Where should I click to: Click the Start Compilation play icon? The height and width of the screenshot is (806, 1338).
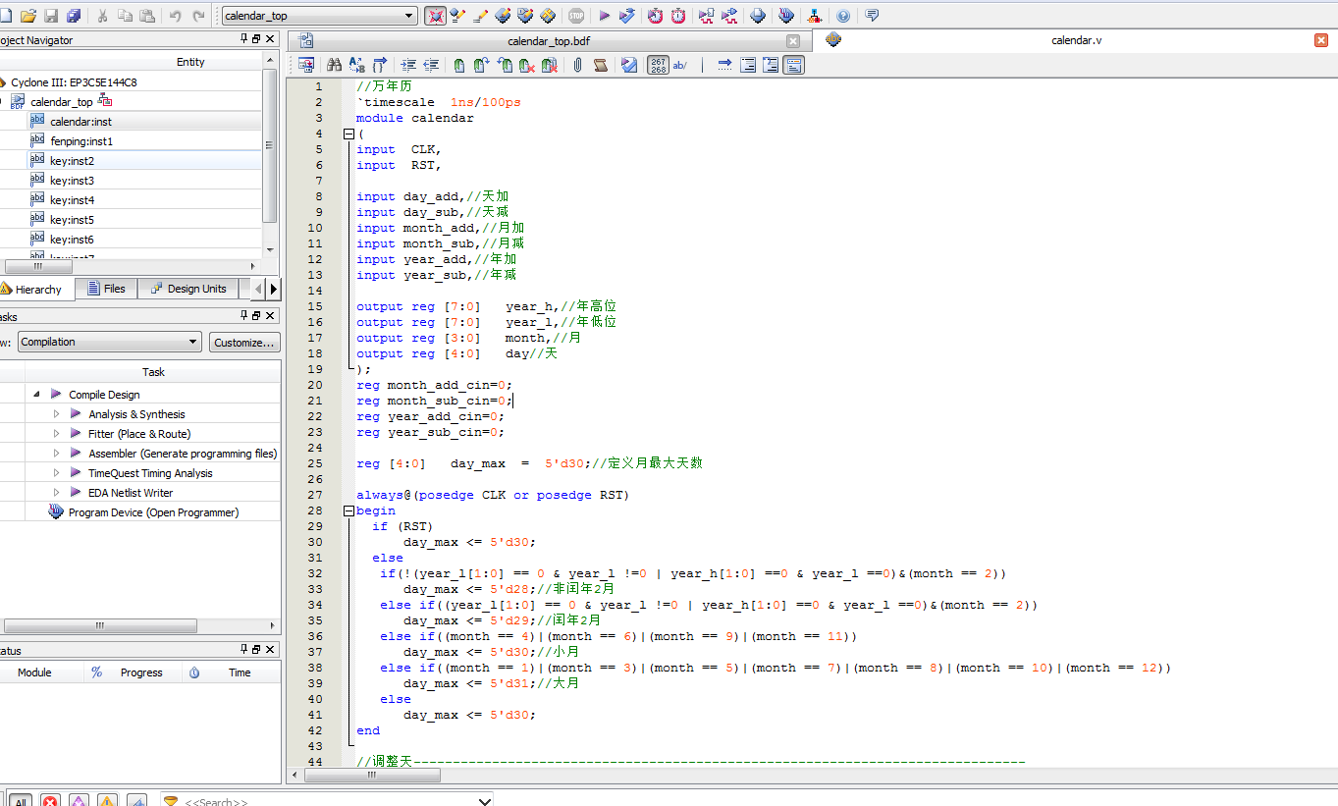604,16
